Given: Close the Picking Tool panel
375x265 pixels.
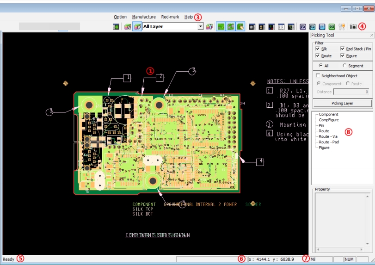Looking at the screenshot, I should pyautogui.click(x=371, y=35).
